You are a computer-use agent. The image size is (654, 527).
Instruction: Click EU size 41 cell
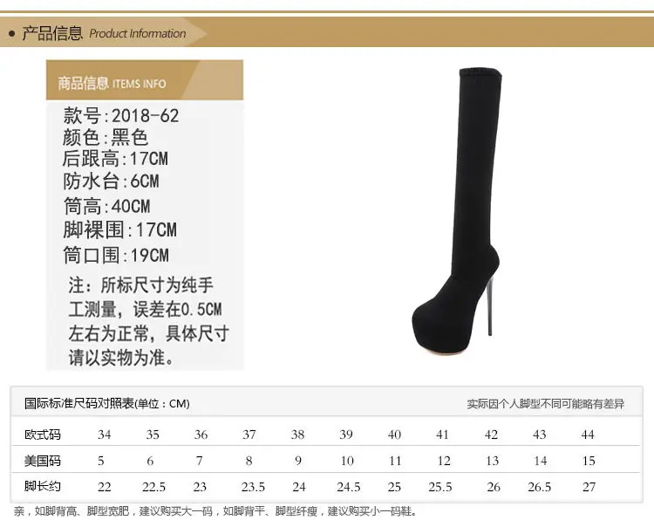[442, 435]
